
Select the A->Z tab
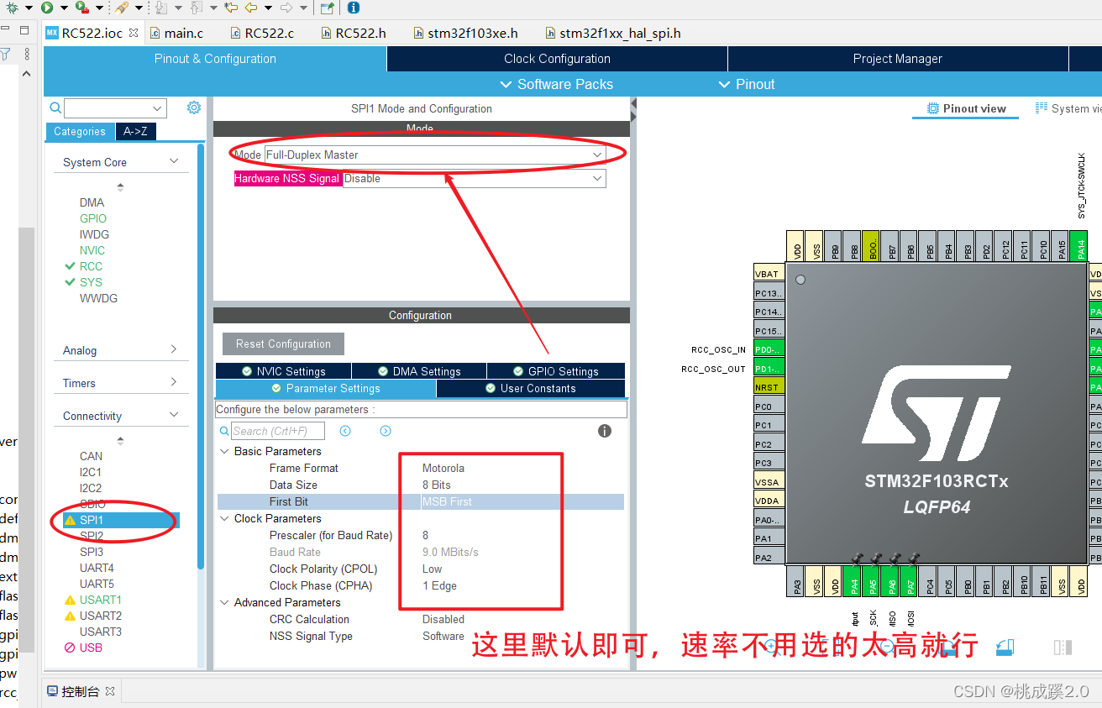(x=136, y=131)
